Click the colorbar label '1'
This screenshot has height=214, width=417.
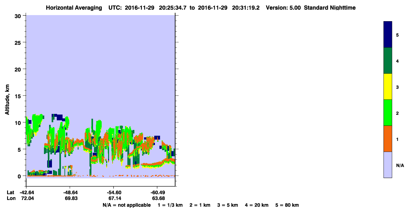click(397, 139)
